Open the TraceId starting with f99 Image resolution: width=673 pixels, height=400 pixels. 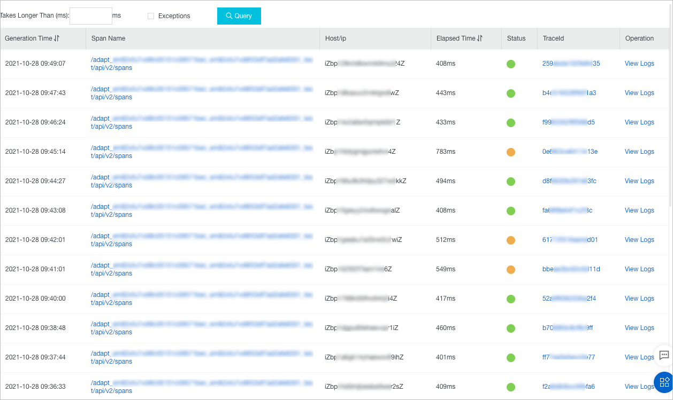point(570,122)
